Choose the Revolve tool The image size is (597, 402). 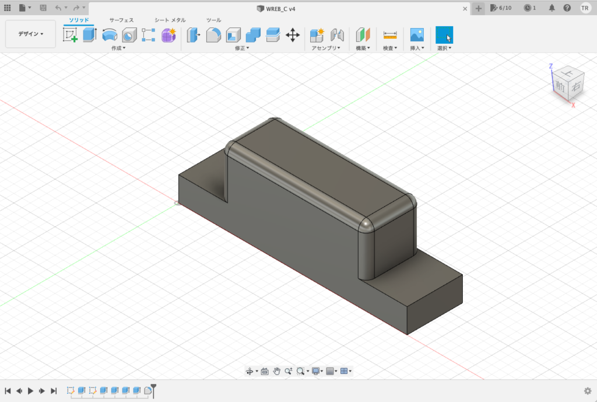pyautogui.click(x=109, y=35)
